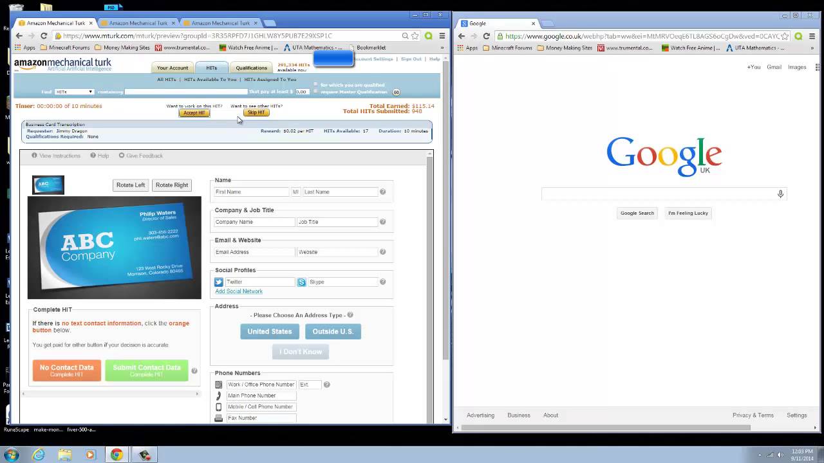Open Minecraft Forums bookmark folder in mturk window
Screen dimensions: 824x463
pyautogui.click(x=65, y=48)
